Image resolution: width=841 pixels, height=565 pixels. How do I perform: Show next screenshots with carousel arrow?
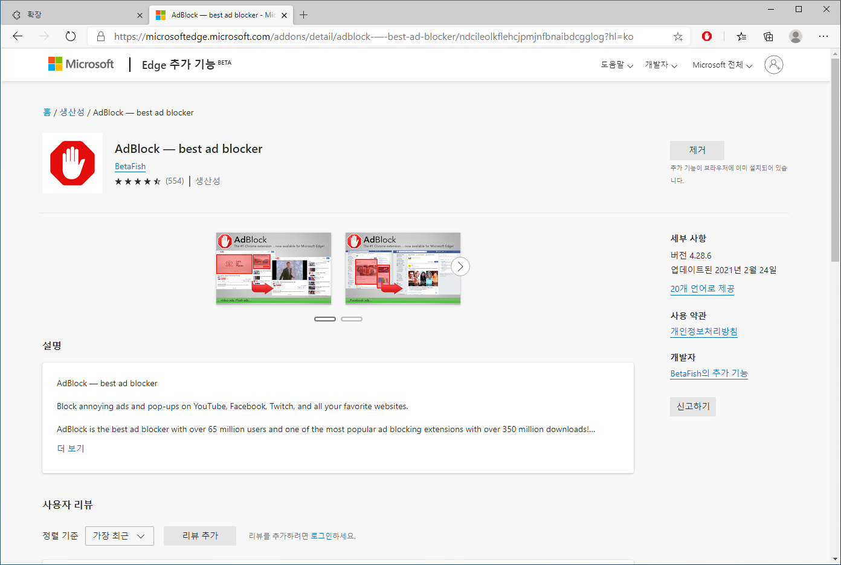(x=460, y=266)
